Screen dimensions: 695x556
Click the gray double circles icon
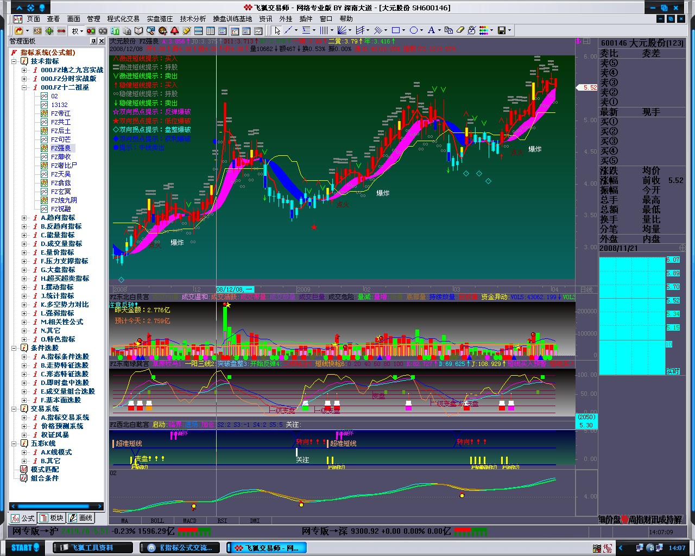(x=103, y=30)
